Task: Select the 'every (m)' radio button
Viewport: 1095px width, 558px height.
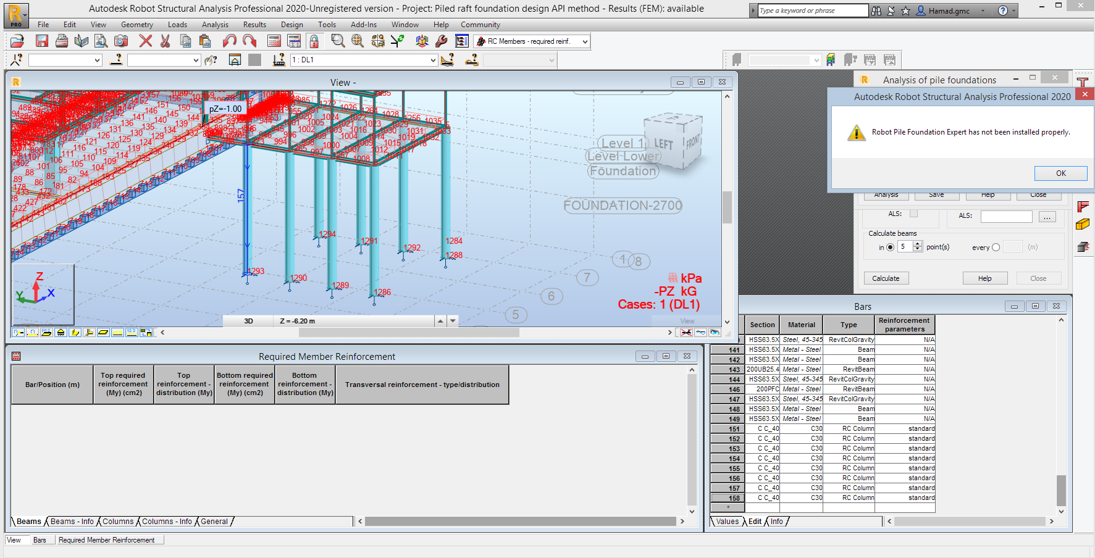Action: tap(996, 247)
